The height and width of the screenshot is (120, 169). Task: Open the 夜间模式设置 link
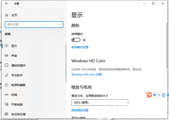(80, 47)
